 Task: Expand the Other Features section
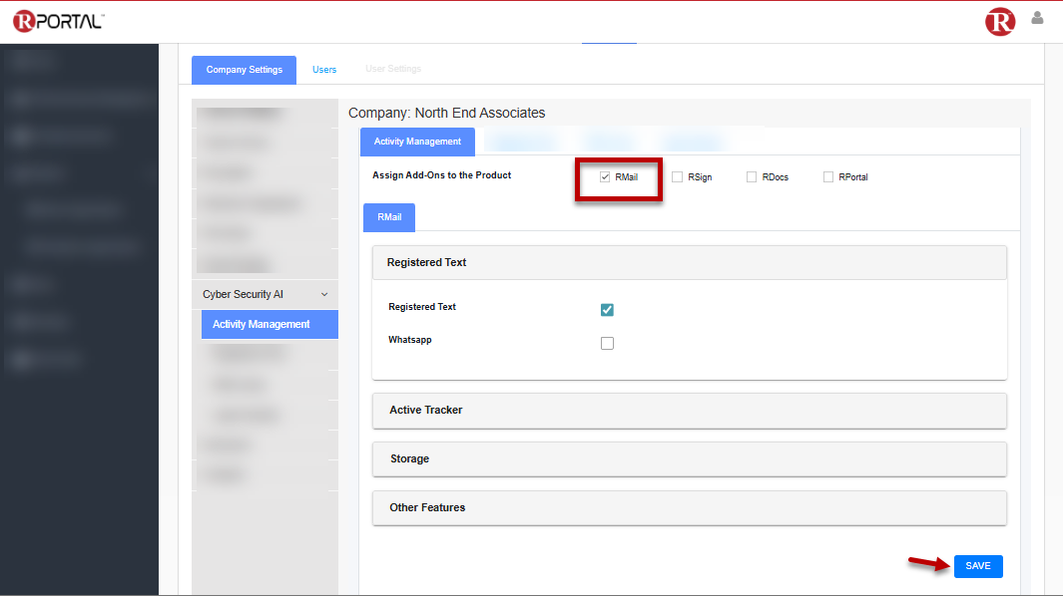click(x=689, y=507)
